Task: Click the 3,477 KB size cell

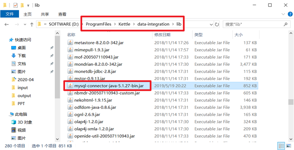Action: [248, 64]
